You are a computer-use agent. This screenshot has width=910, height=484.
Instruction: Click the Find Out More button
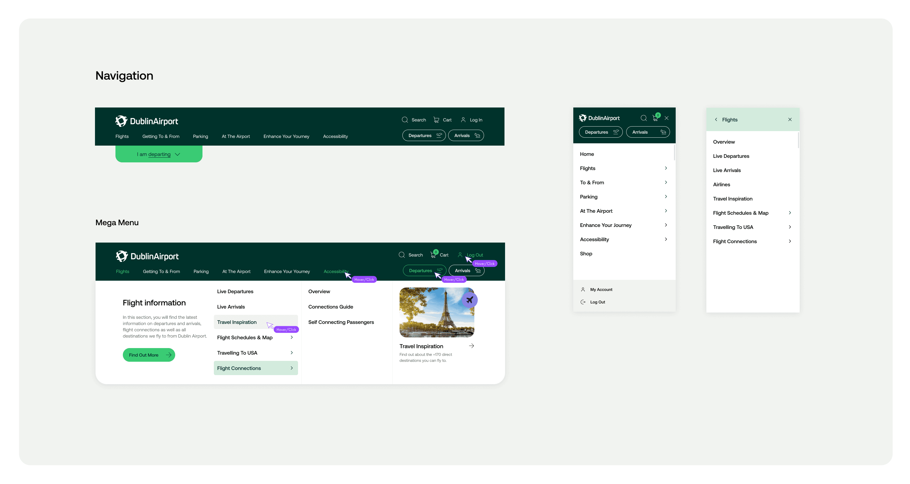tap(149, 355)
